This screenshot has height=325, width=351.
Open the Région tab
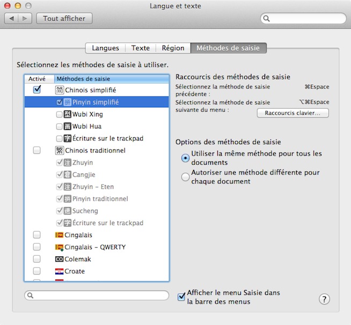[x=173, y=48]
